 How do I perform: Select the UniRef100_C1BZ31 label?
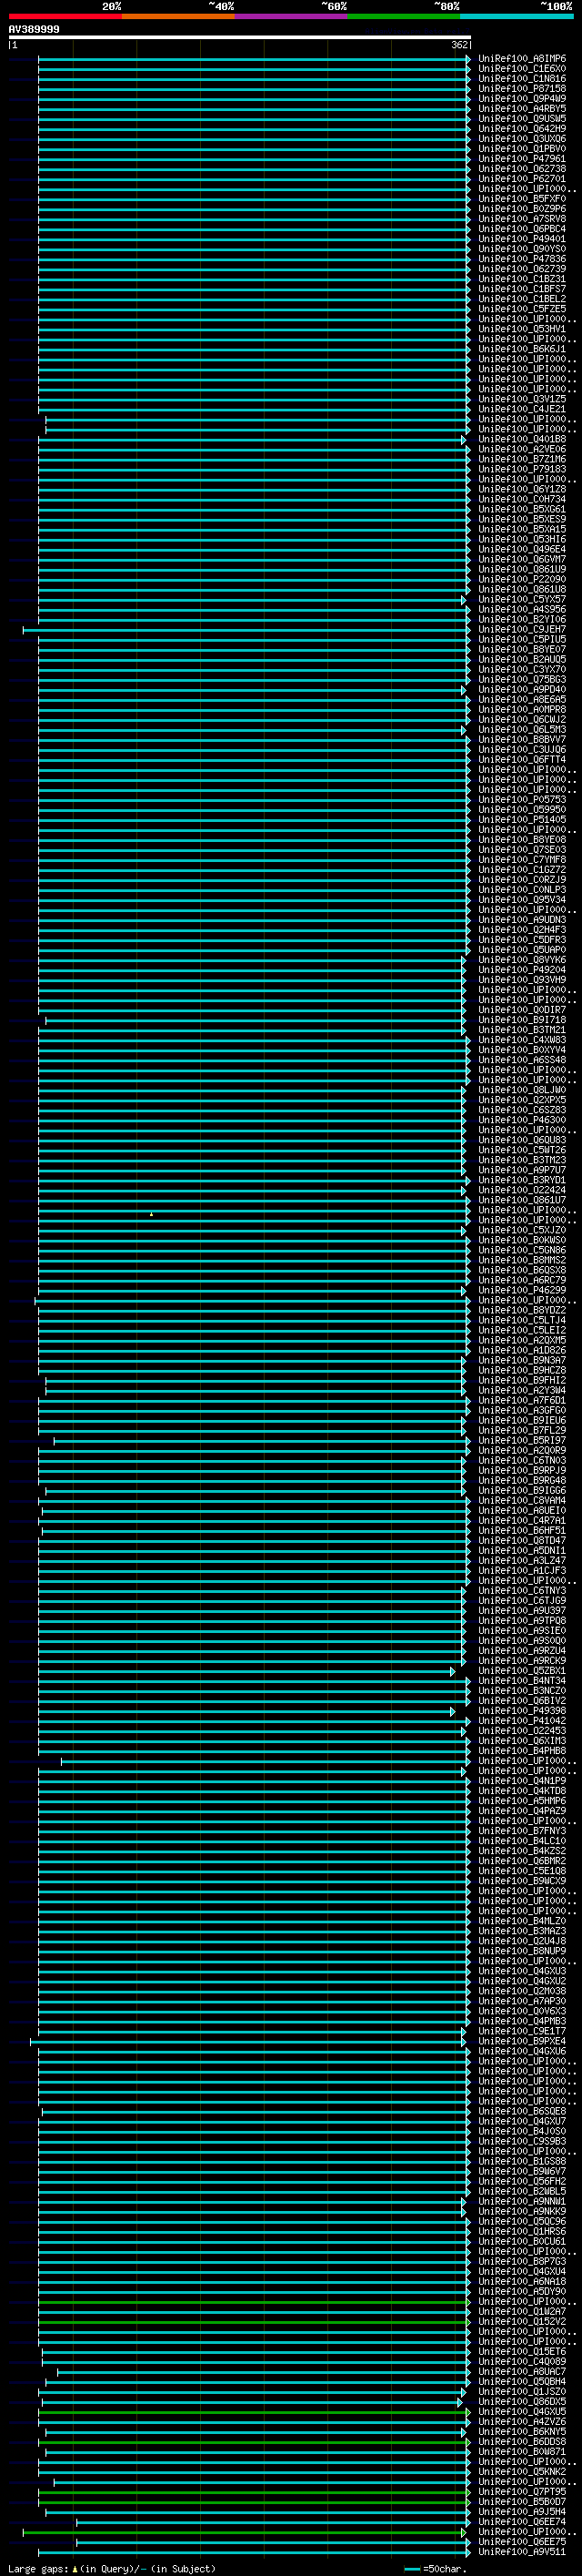pos(521,279)
